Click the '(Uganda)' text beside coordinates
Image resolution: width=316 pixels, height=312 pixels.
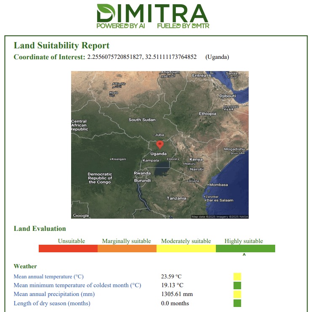pyautogui.click(x=217, y=57)
